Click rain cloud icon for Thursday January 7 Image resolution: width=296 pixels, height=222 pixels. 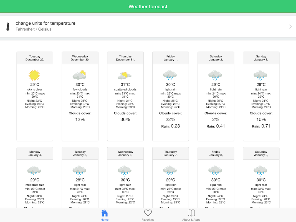(170, 170)
